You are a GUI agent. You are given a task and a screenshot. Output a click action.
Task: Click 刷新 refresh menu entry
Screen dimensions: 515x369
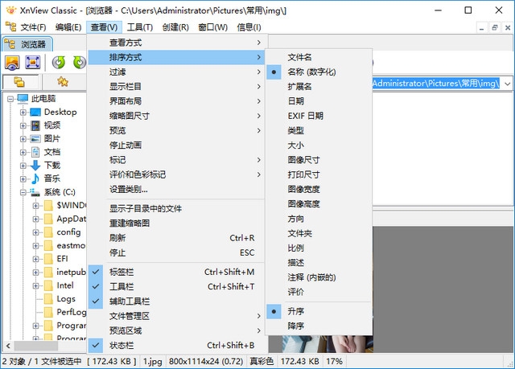[x=175, y=238]
